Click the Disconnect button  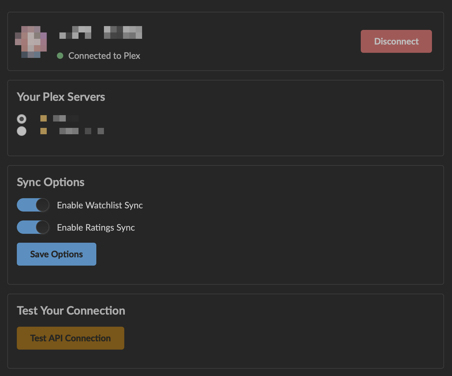(x=396, y=41)
